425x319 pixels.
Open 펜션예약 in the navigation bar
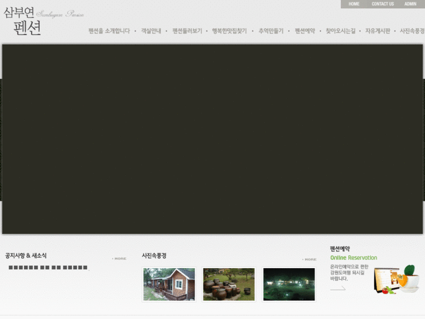pyautogui.click(x=305, y=31)
